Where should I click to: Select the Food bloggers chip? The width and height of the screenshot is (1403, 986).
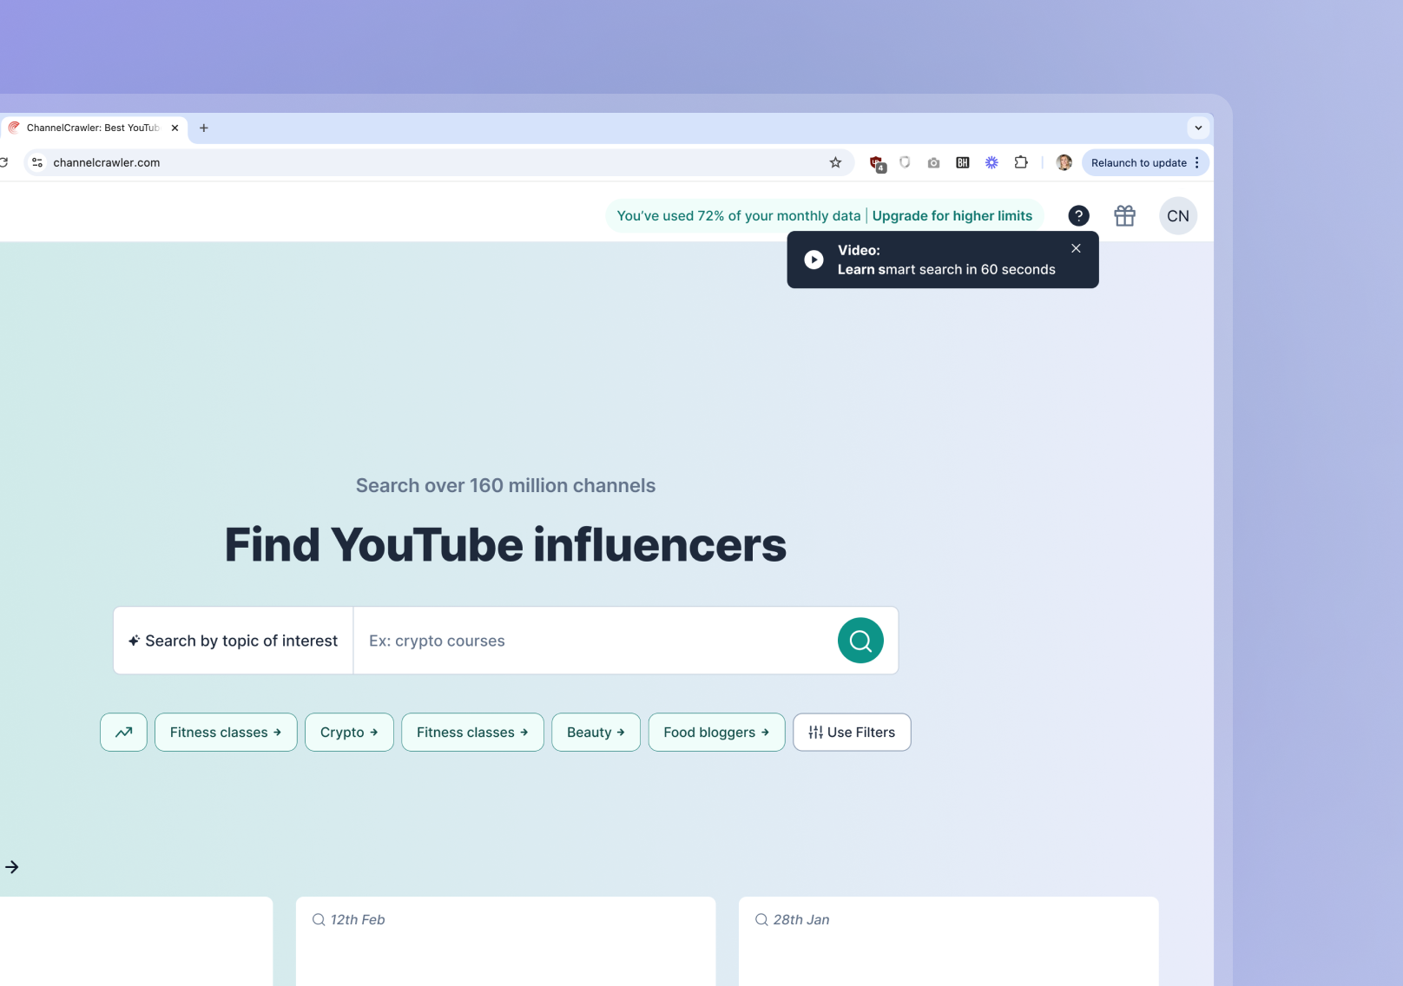pos(716,733)
